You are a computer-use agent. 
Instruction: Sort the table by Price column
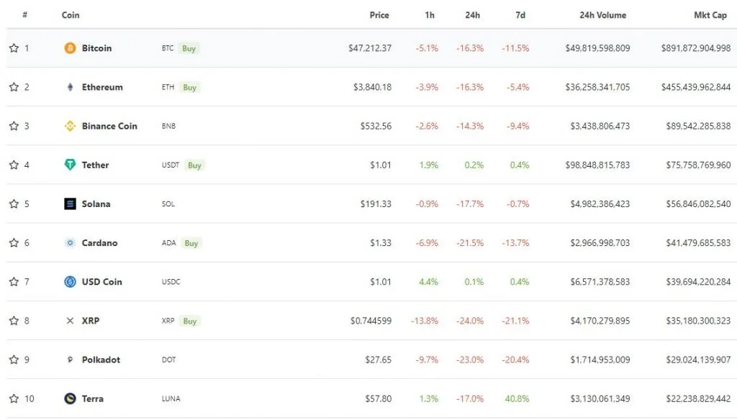pos(379,15)
